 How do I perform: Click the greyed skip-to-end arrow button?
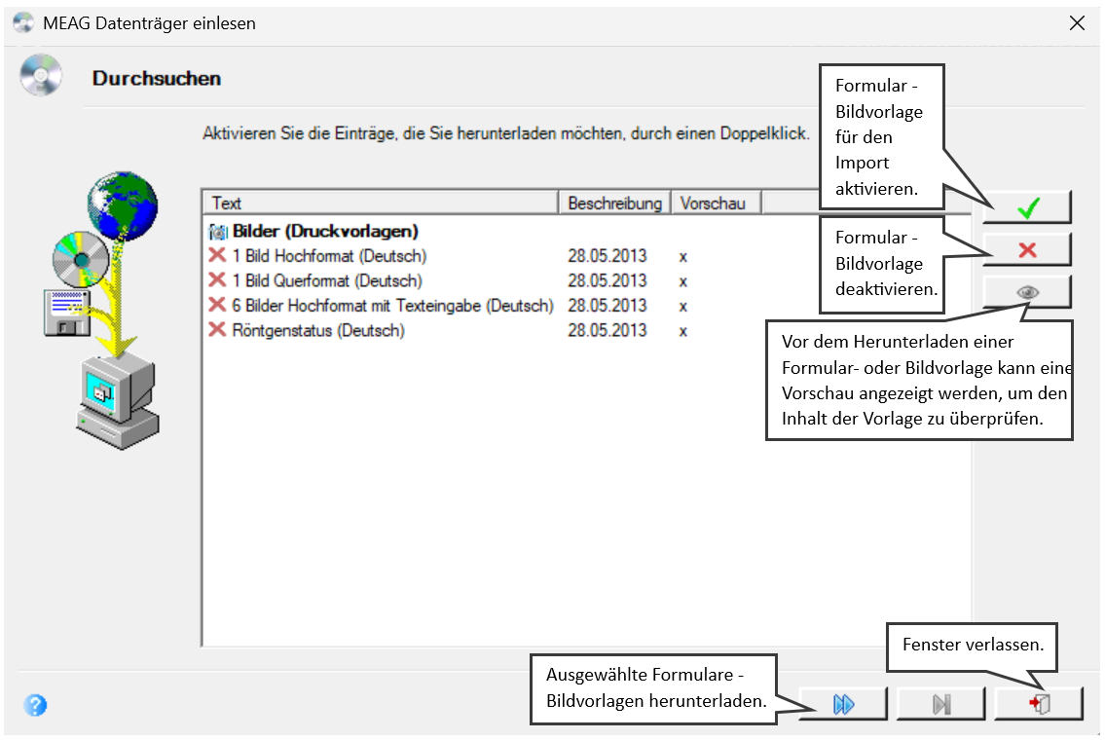click(940, 703)
